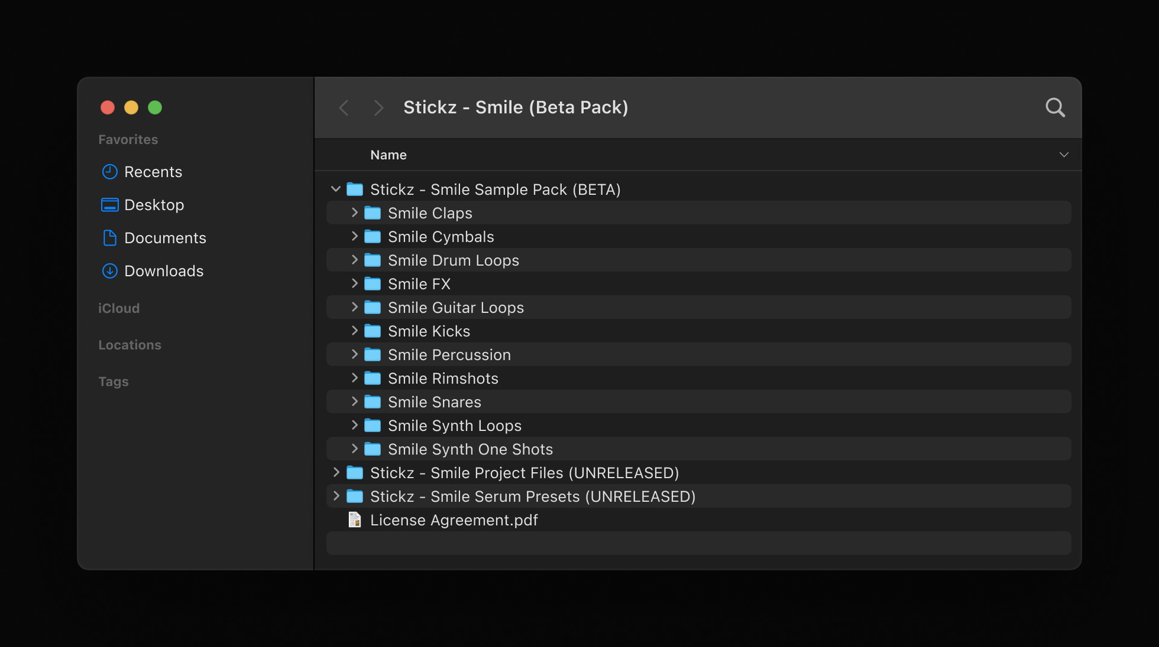Expand the Smile Percussion folder

click(x=354, y=354)
